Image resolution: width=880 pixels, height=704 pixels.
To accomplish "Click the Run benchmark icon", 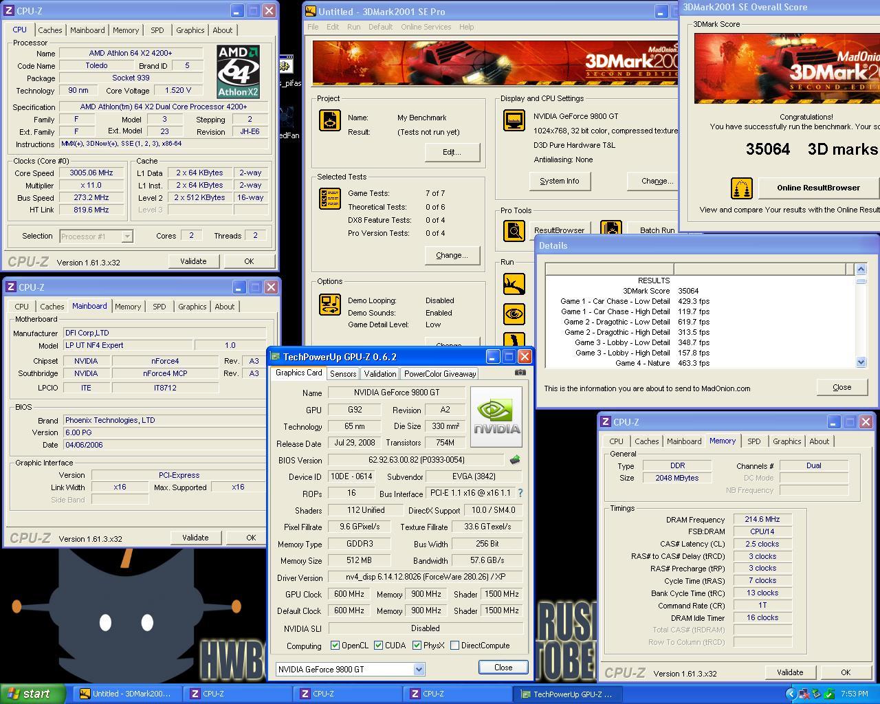I will 514,284.
